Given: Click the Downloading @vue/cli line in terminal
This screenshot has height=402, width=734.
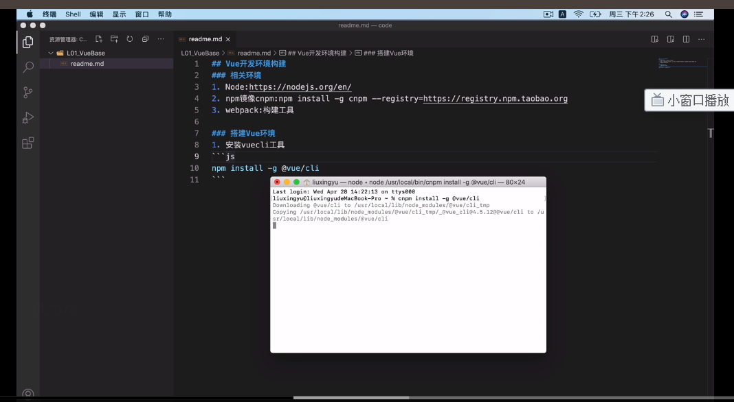Looking at the screenshot, I should point(381,205).
